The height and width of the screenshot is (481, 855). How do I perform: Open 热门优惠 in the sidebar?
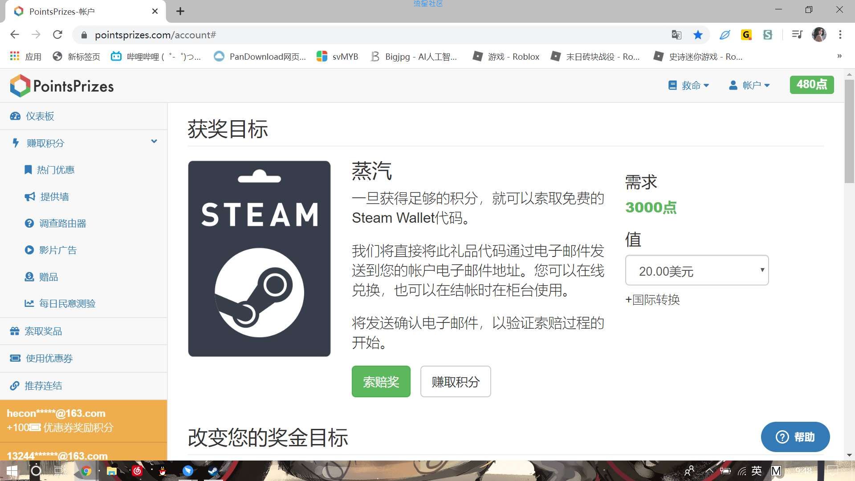(x=49, y=170)
